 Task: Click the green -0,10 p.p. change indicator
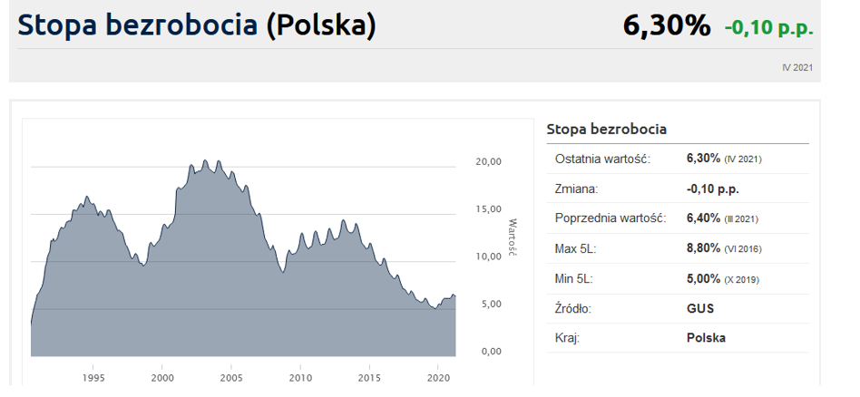[768, 27]
